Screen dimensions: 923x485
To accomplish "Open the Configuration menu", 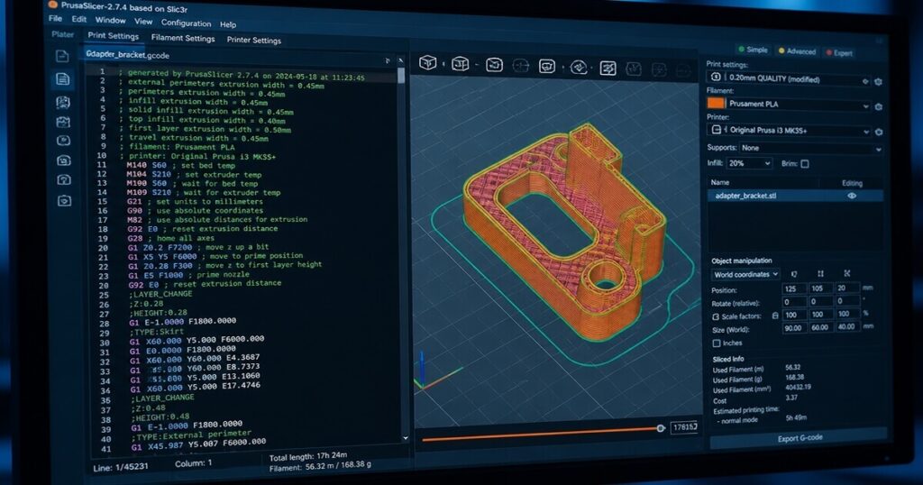I will click(186, 23).
